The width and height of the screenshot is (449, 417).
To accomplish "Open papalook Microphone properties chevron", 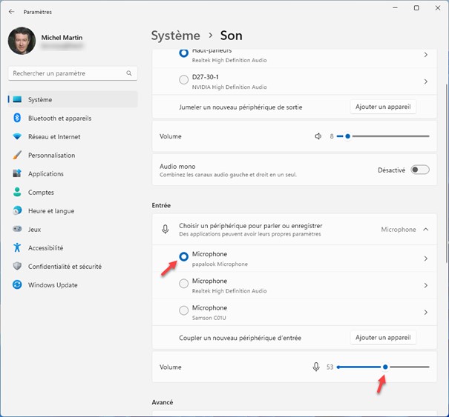I will click(425, 258).
